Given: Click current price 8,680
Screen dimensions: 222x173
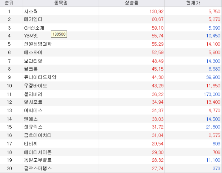Looking at the screenshot, I should (214, 69).
